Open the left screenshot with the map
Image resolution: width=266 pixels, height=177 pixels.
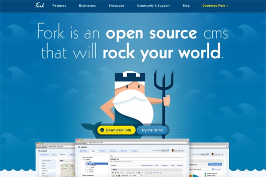55,160
